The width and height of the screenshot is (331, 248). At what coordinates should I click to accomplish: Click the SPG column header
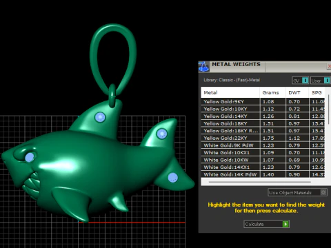click(x=317, y=92)
